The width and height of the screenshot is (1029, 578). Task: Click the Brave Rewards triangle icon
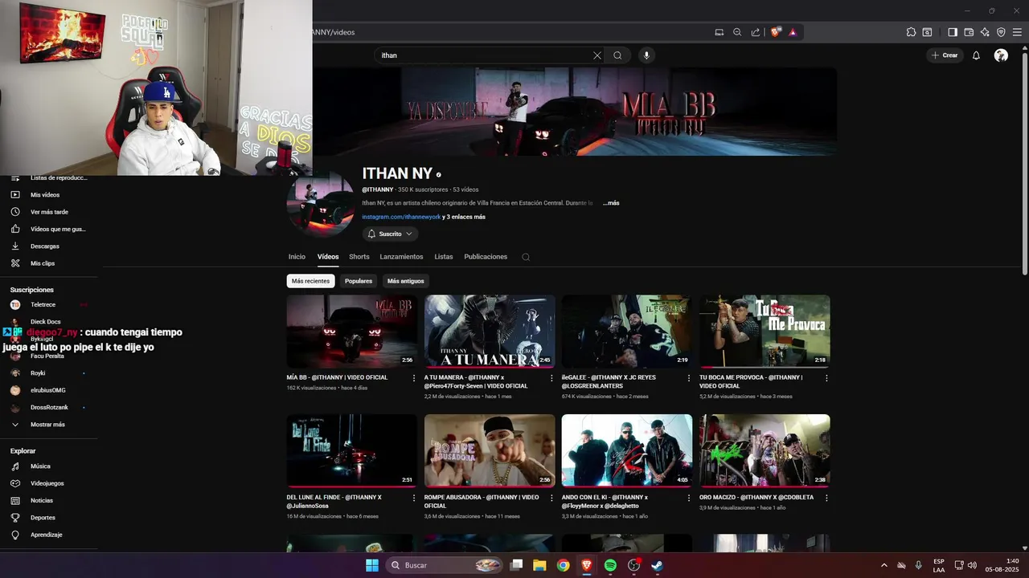[x=793, y=32]
